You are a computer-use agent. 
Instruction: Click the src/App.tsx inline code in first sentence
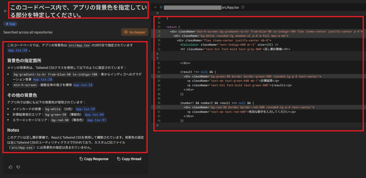coord(79,45)
